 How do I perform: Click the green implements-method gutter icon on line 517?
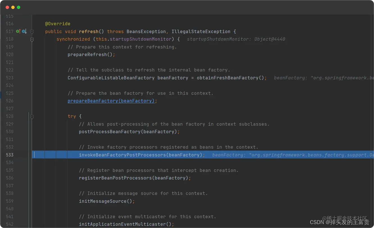tap(18, 31)
